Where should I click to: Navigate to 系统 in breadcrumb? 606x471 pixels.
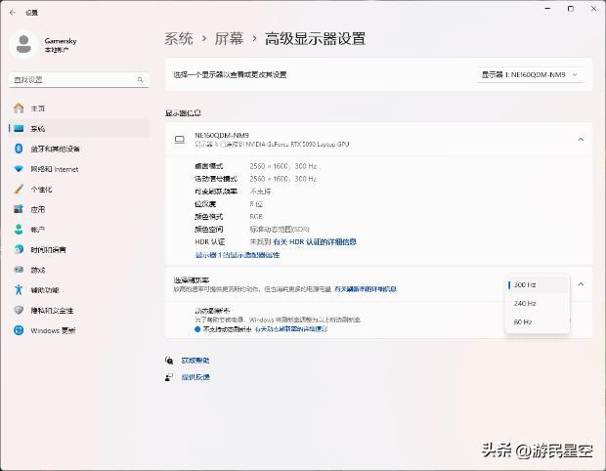coord(178,39)
